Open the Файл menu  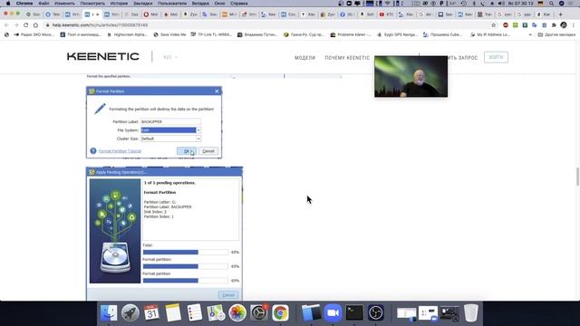coord(43,4)
